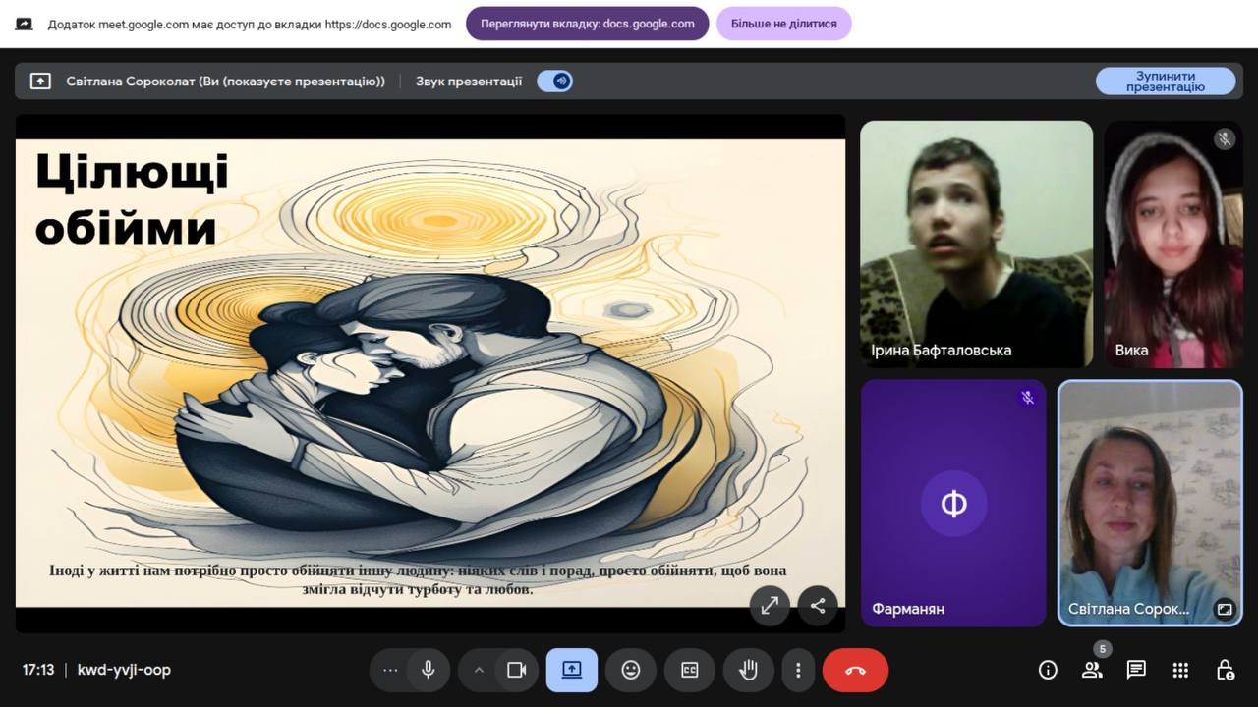Mute the microphone
The width and height of the screenshot is (1258, 707).
[x=429, y=670]
